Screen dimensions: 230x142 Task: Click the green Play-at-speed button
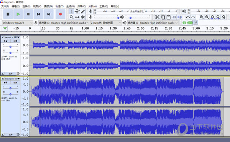[x=184, y=23]
